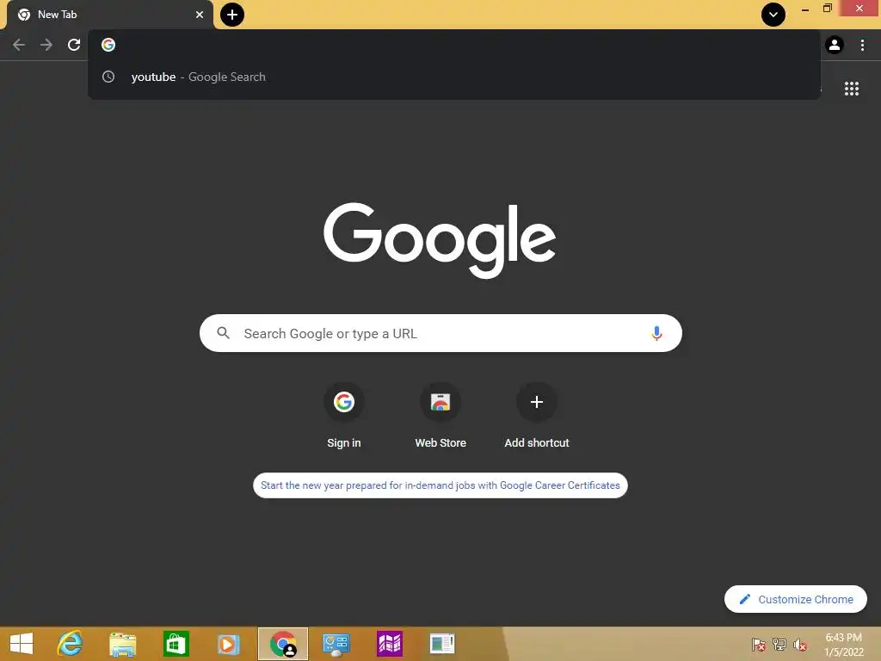Click the Google icon in address bar
This screenshot has width=881, height=661.
coord(108,45)
